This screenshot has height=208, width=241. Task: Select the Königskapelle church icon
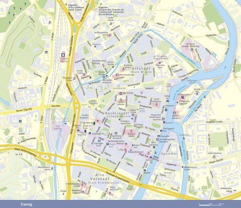click(135, 126)
